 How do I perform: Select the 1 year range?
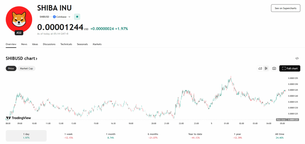tap(237, 136)
